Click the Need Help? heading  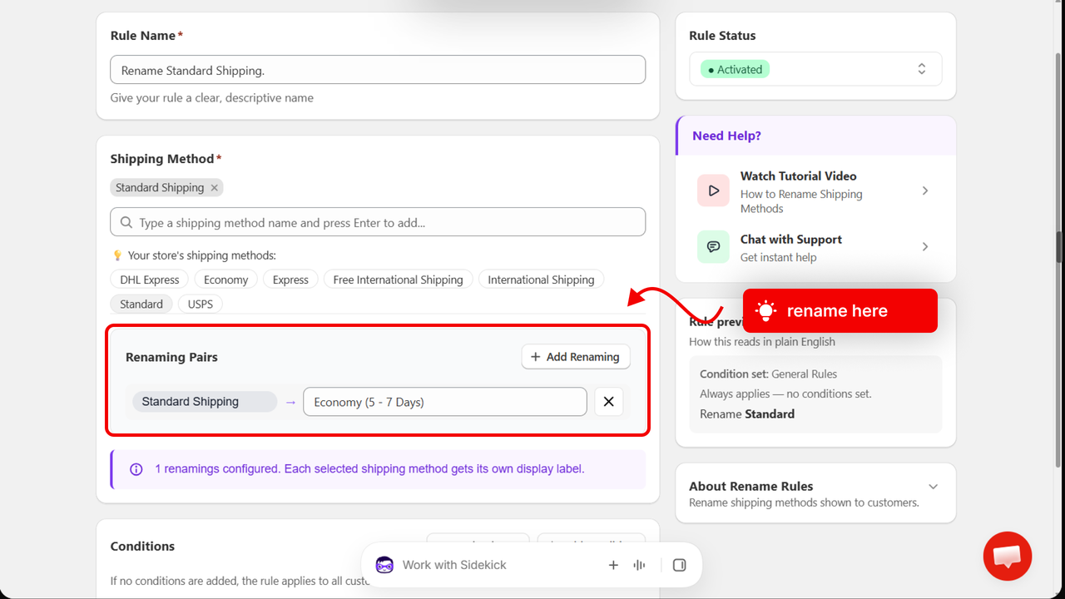(726, 136)
